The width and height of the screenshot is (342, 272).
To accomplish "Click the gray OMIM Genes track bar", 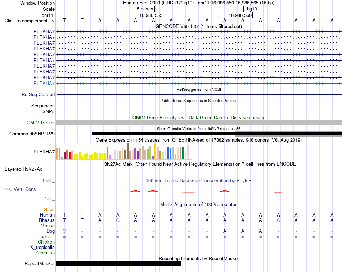I will [x=199, y=123].
